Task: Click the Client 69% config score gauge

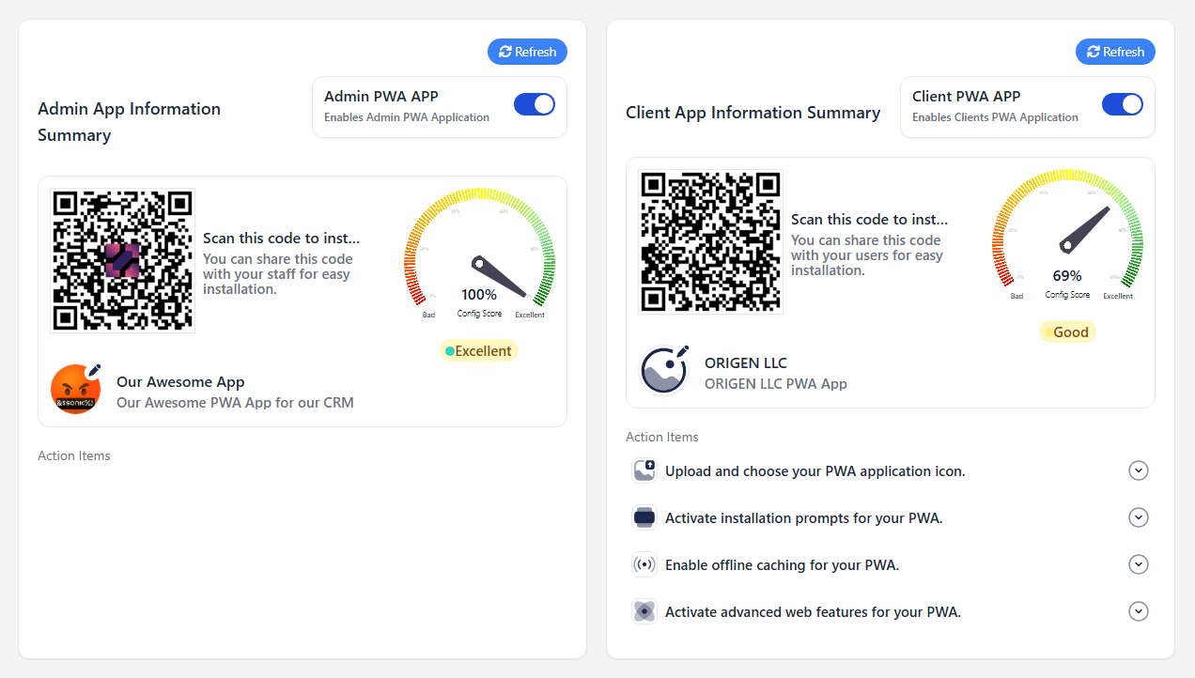Action: 1067,235
